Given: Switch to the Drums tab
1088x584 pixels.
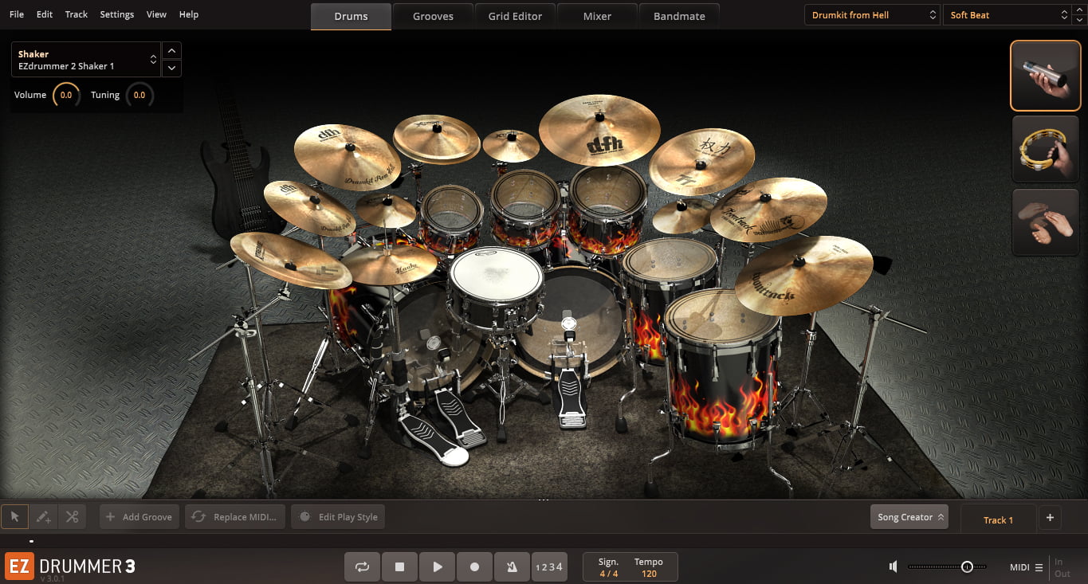Looking at the screenshot, I should (351, 16).
